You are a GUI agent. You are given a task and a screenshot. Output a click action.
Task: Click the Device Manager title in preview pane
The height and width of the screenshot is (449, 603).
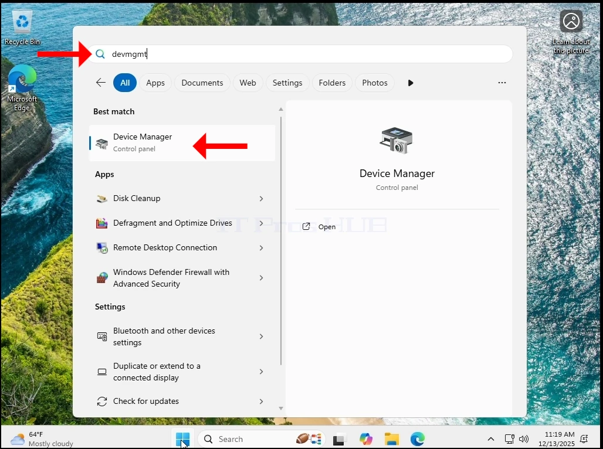click(397, 174)
